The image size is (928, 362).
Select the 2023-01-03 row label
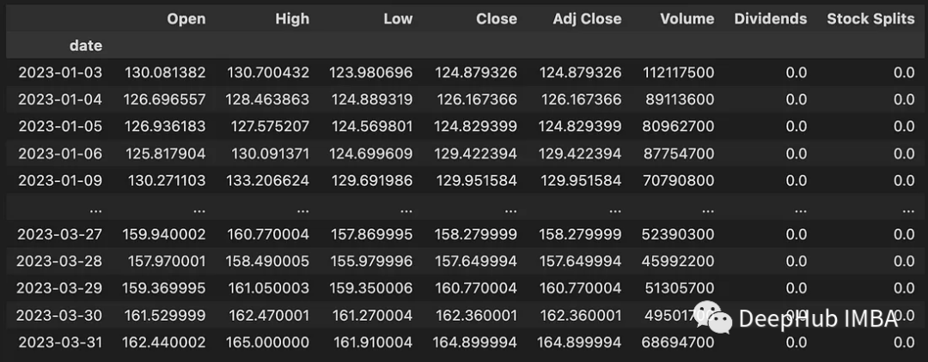click(60, 73)
